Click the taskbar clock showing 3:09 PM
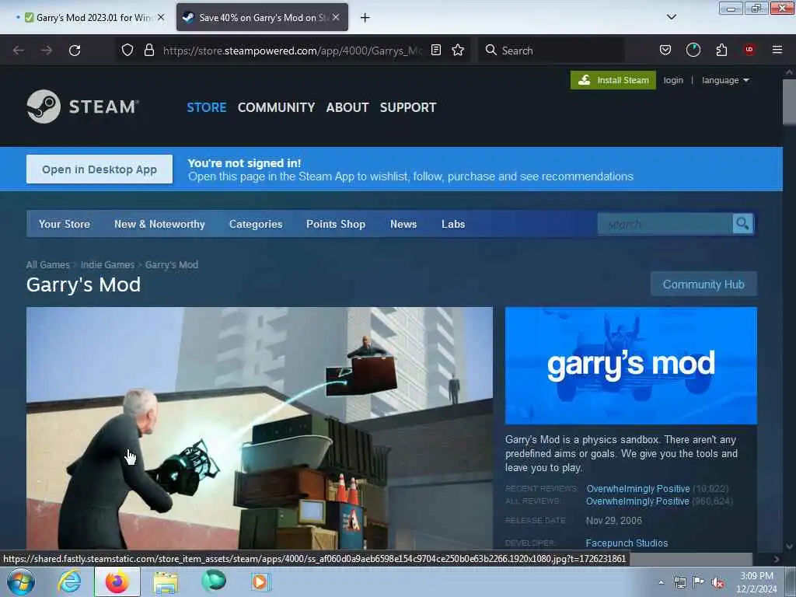The height and width of the screenshot is (597, 796). pos(756,582)
